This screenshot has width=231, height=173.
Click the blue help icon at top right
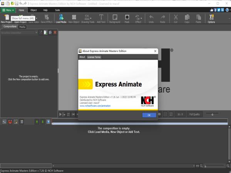click(227, 10)
